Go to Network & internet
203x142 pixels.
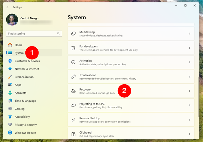click(34, 69)
